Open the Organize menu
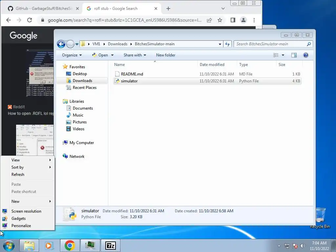The image size is (336, 252). (72, 55)
